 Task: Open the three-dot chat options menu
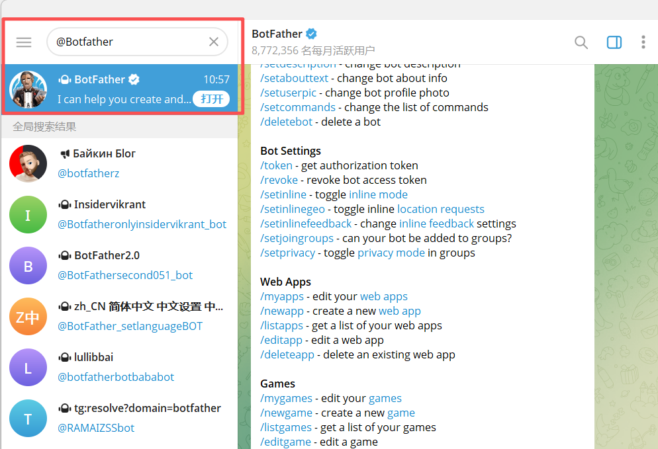coord(643,42)
